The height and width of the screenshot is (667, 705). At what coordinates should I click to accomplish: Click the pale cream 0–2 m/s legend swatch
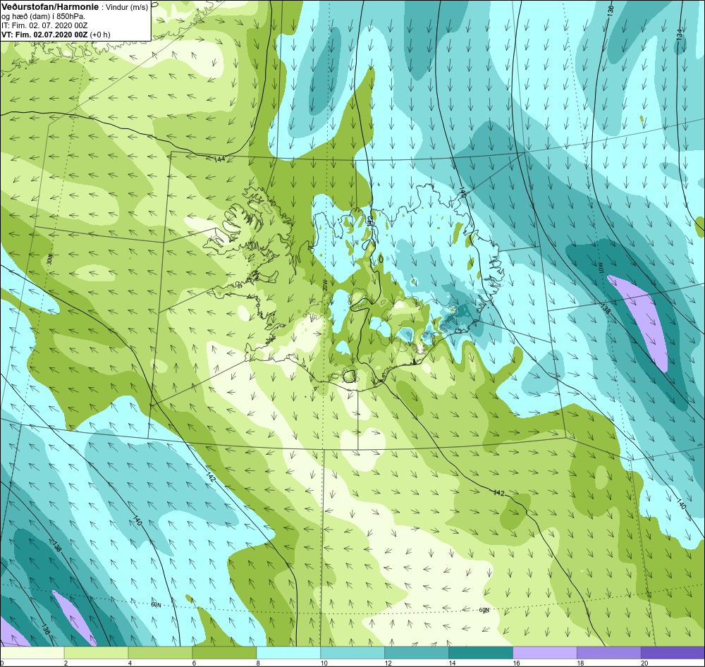pyautogui.click(x=32, y=653)
